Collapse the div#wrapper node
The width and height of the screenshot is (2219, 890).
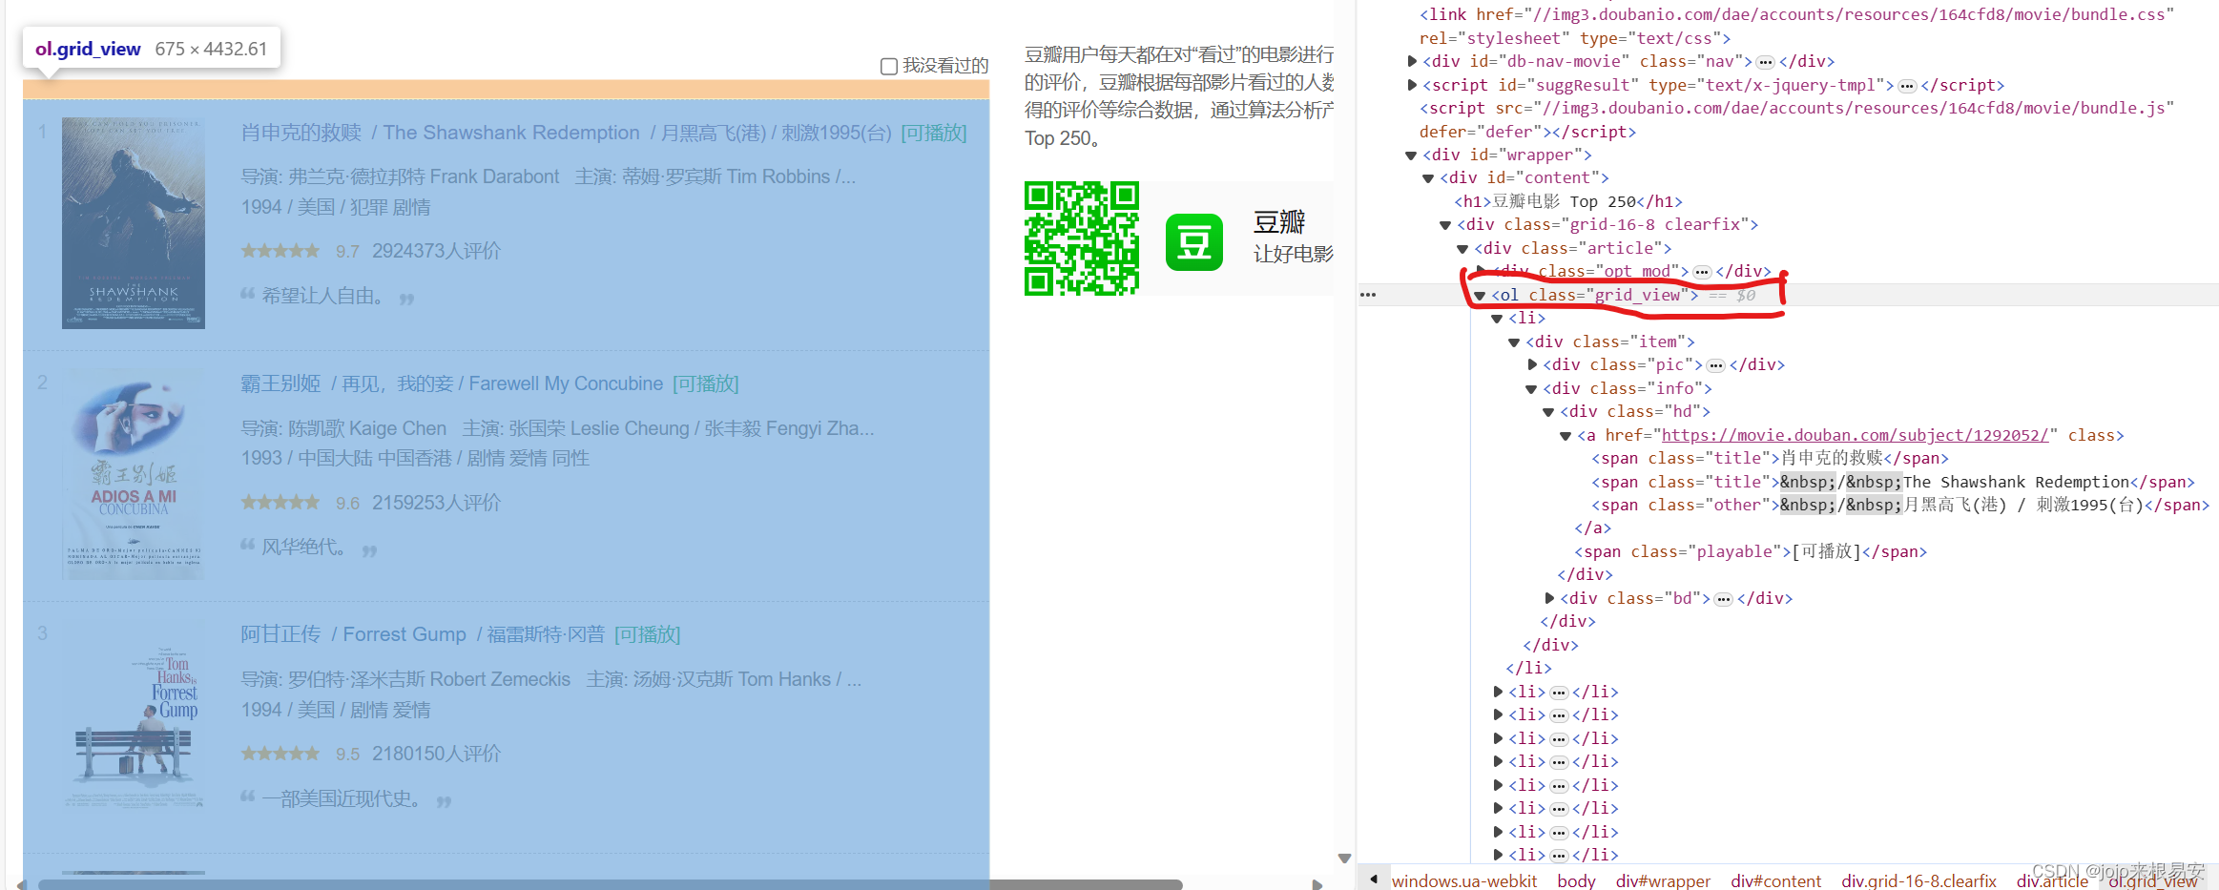1411,155
